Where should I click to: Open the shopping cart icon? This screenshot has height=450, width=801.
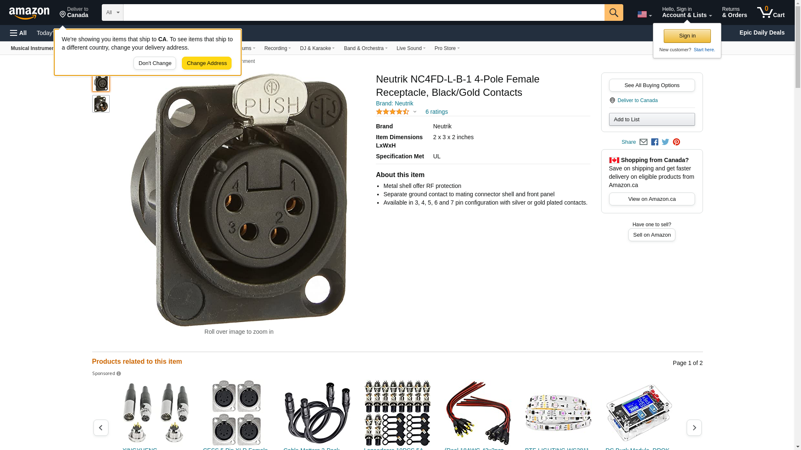(771, 12)
